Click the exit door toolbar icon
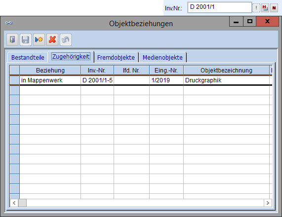This screenshot has width=282, height=217. tap(12, 39)
